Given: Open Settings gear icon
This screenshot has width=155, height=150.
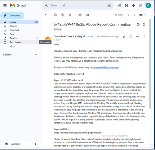Looking at the screenshot, I should click(x=126, y=5).
